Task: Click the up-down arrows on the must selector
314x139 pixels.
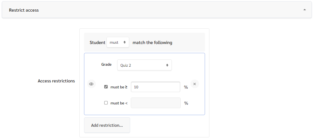Action: pyautogui.click(x=124, y=42)
